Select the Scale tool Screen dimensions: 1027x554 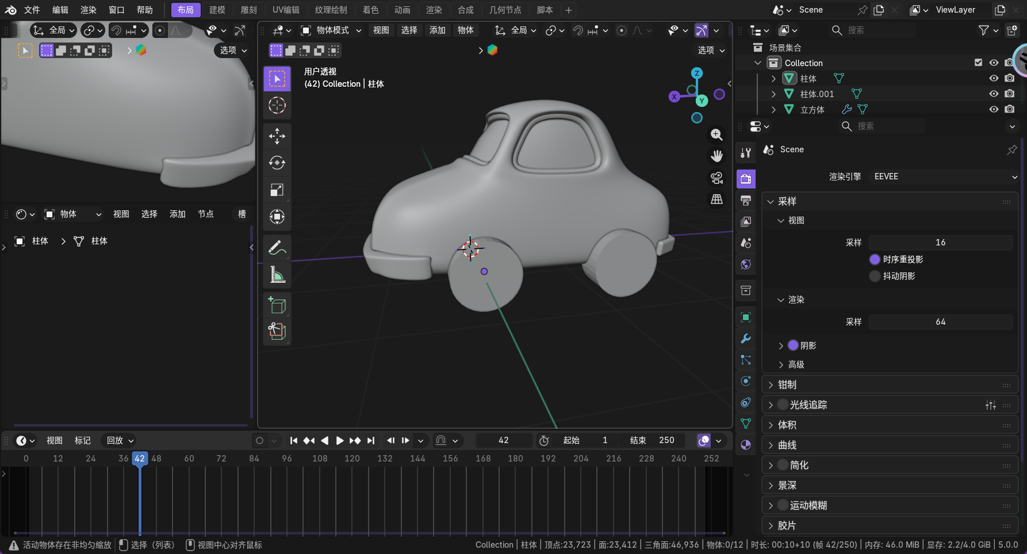pyautogui.click(x=277, y=190)
